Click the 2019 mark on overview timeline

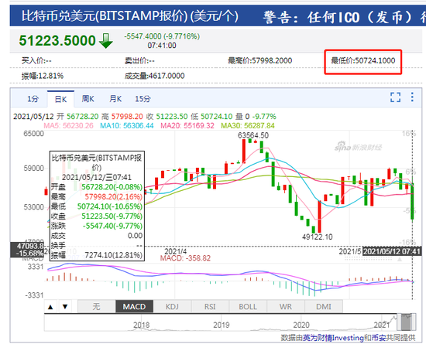pyautogui.click(x=222, y=325)
